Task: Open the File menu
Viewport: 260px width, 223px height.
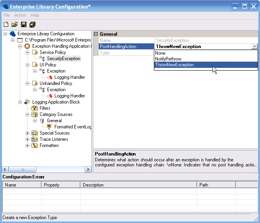Action: point(7,15)
